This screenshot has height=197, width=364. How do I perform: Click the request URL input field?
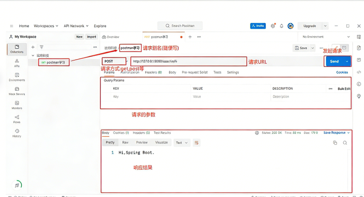(x=189, y=62)
